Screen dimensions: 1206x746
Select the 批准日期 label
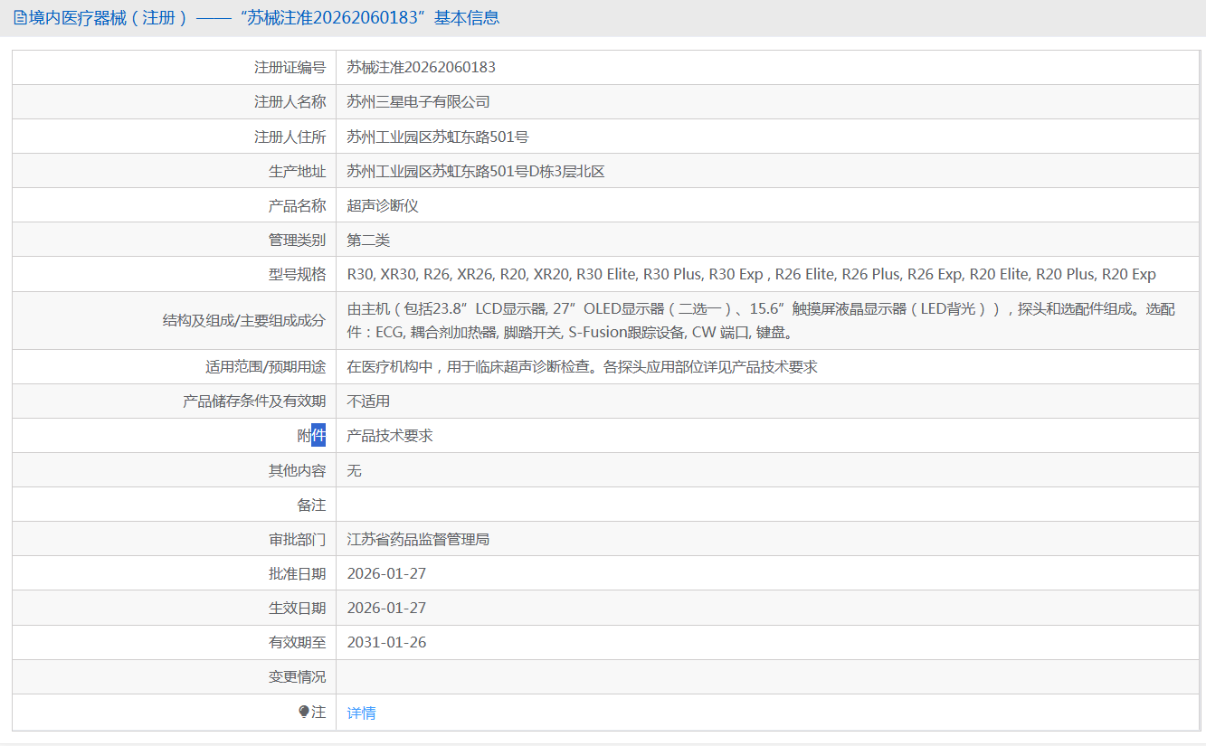tap(297, 573)
